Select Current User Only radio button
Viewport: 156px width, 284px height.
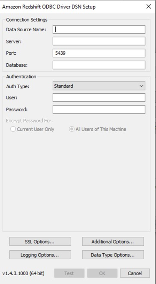(x=13, y=129)
